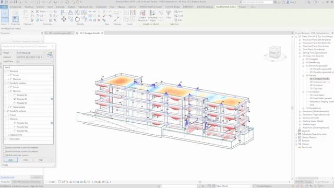This screenshot has width=334, height=188.
Task: Collapse 3D Views node in Project Browser
Action: tap(300, 56)
